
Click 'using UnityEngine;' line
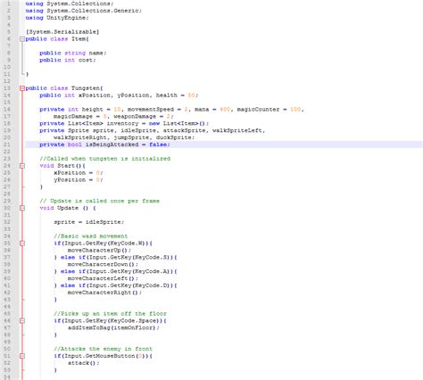[x=57, y=18]
